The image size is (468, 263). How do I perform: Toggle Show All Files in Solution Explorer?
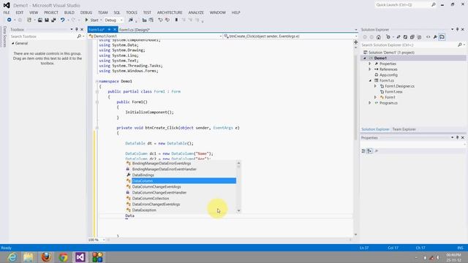click(x=419, y=37)
